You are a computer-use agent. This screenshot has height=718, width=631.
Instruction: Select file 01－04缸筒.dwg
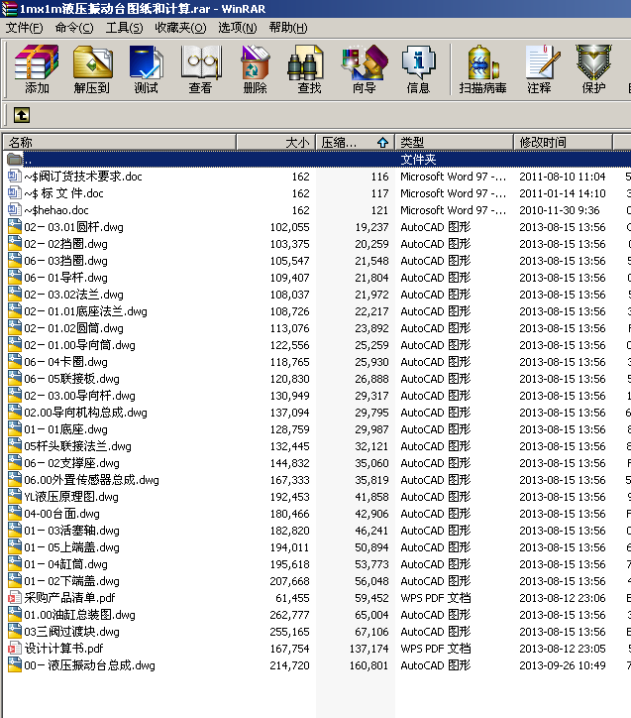click(65, 564)
